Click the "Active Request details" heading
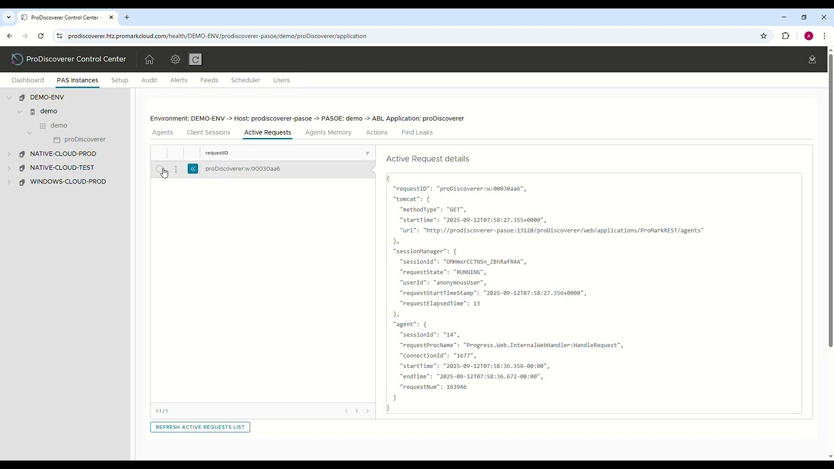834x469 pixels. pos(427,159)
